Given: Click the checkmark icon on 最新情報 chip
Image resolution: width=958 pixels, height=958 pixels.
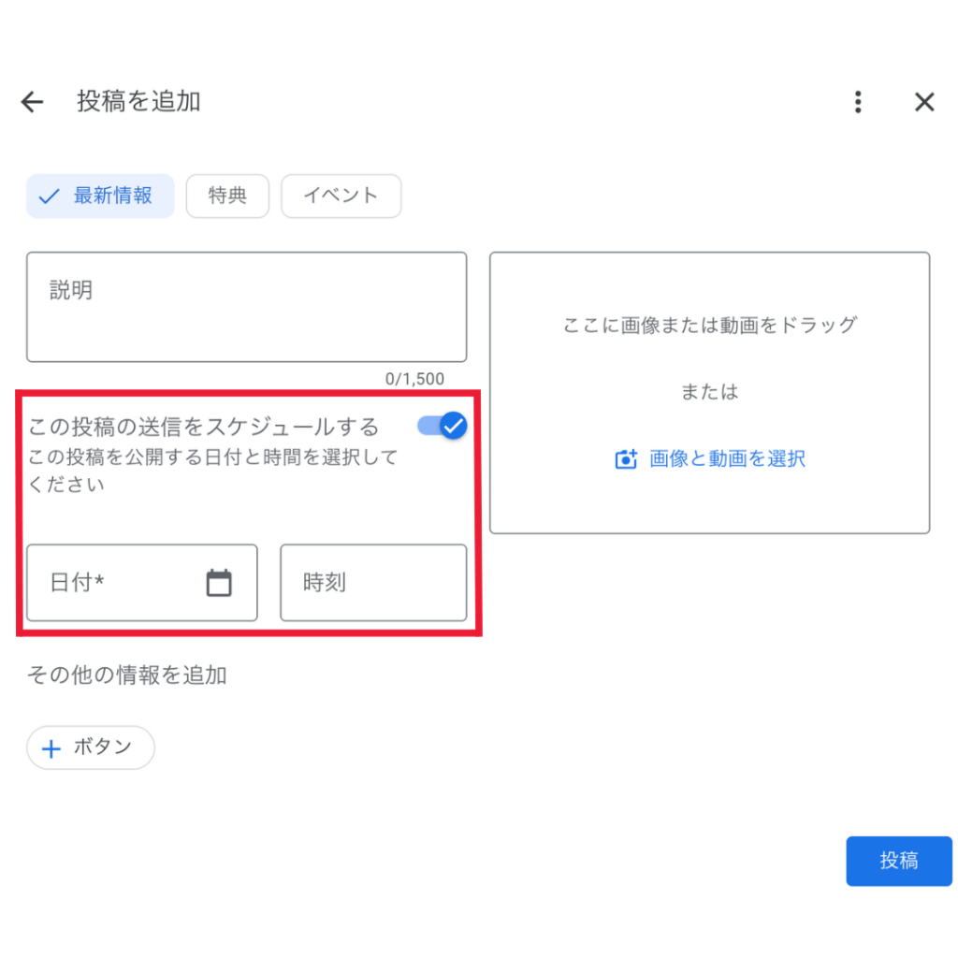Looking at the screenshot, I should pos(49,196).
